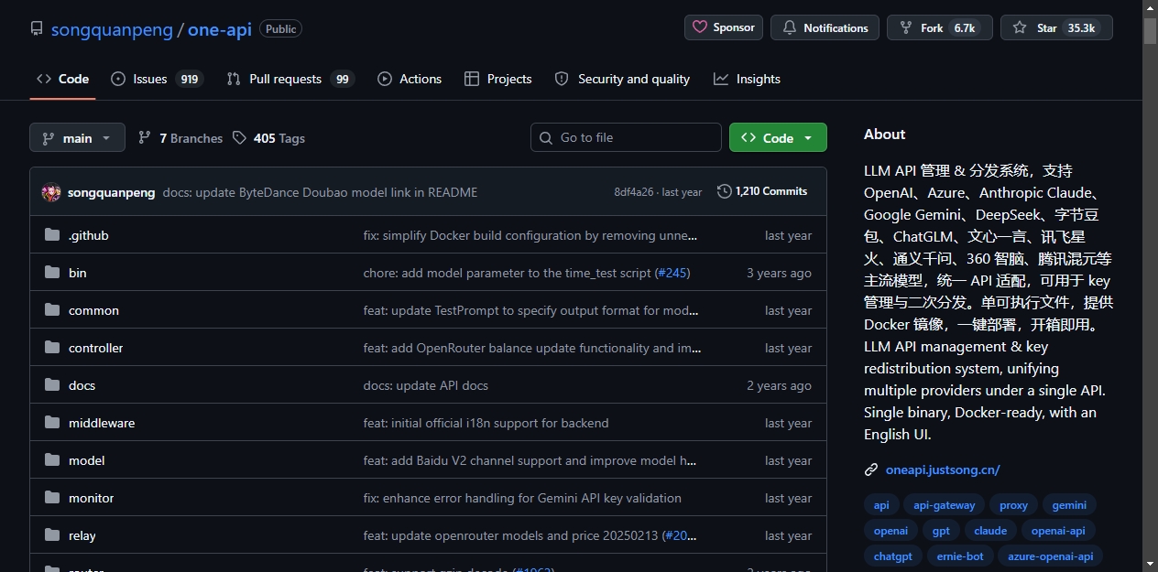View the 405 Tags link
This screenshot has height=572, width=1158.
(x=268, y=138)
